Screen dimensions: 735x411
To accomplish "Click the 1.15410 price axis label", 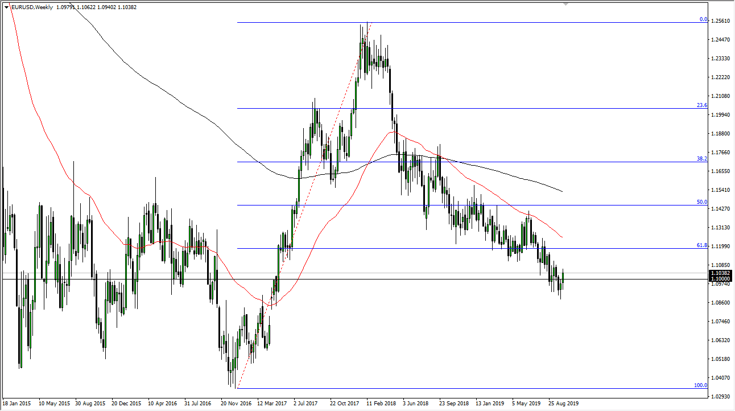I will point(721,190).
